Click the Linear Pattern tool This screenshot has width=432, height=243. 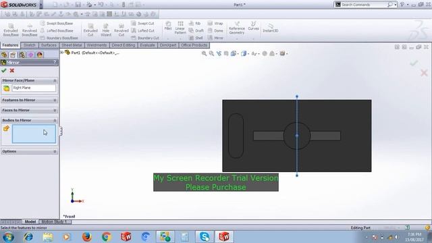pyautogui.click(x=180, y=28)
